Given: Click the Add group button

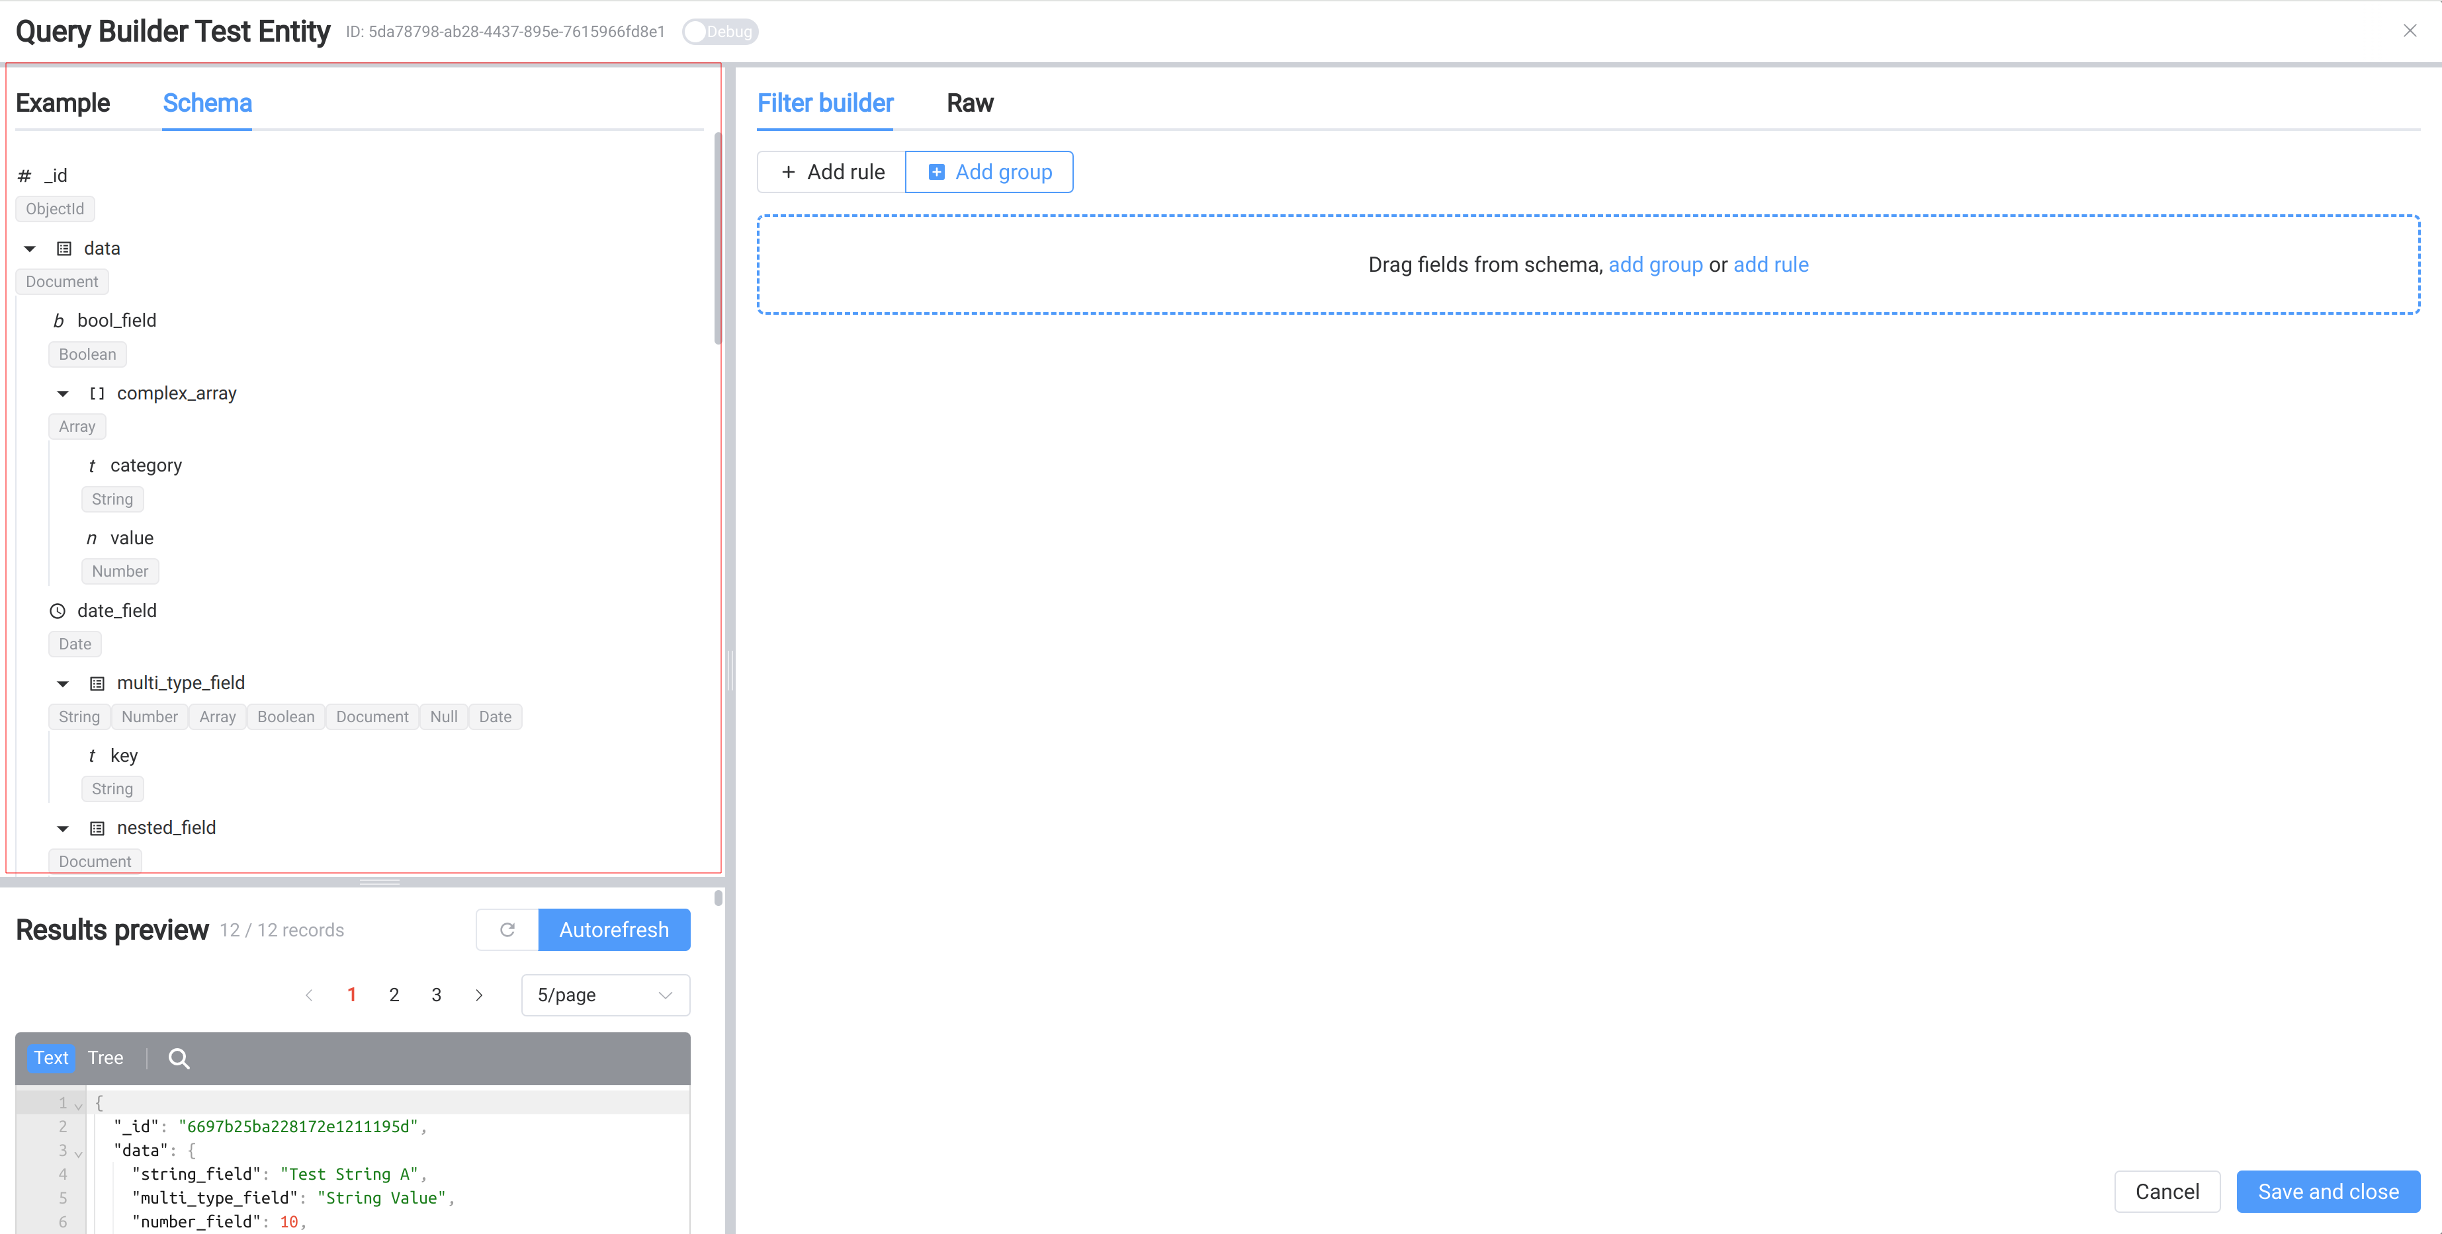Looking at the screenshot, I should pos(988,171).
